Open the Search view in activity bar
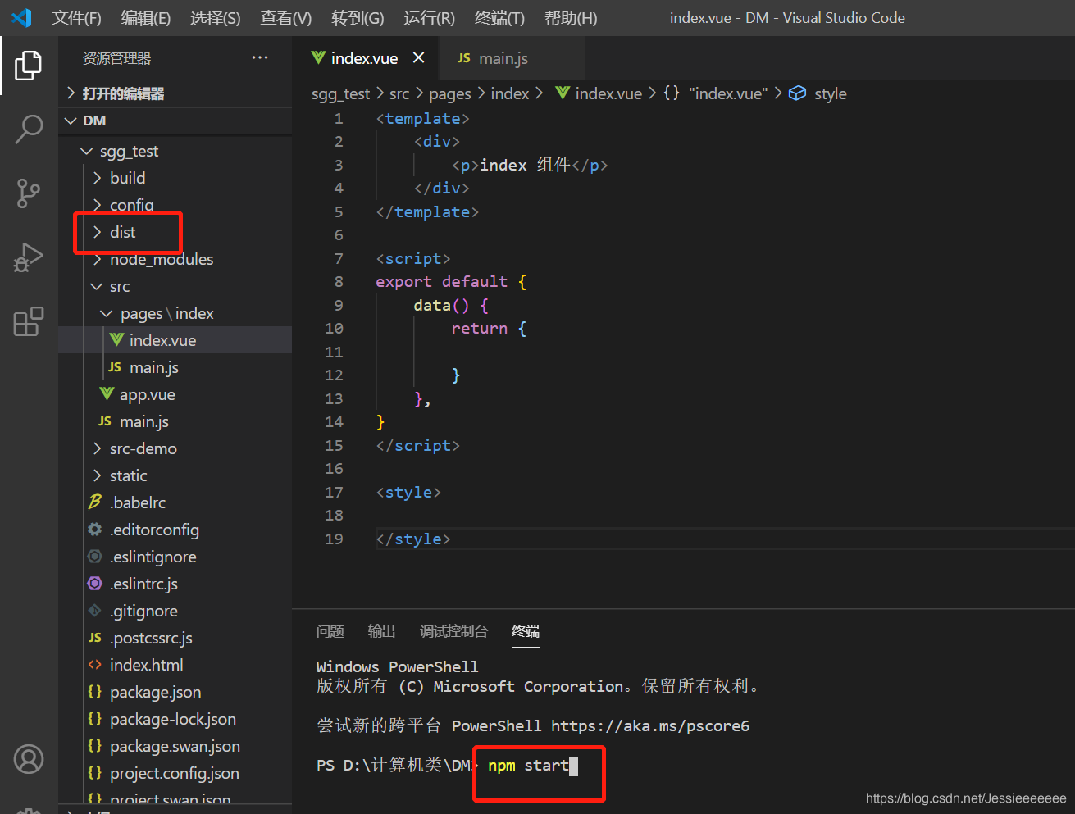This screenshot has width=1075, height=814. tap(29, 129)
